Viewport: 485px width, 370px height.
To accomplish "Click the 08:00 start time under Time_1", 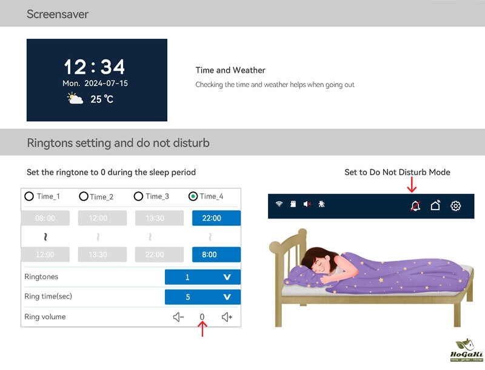I will point(45,219).
